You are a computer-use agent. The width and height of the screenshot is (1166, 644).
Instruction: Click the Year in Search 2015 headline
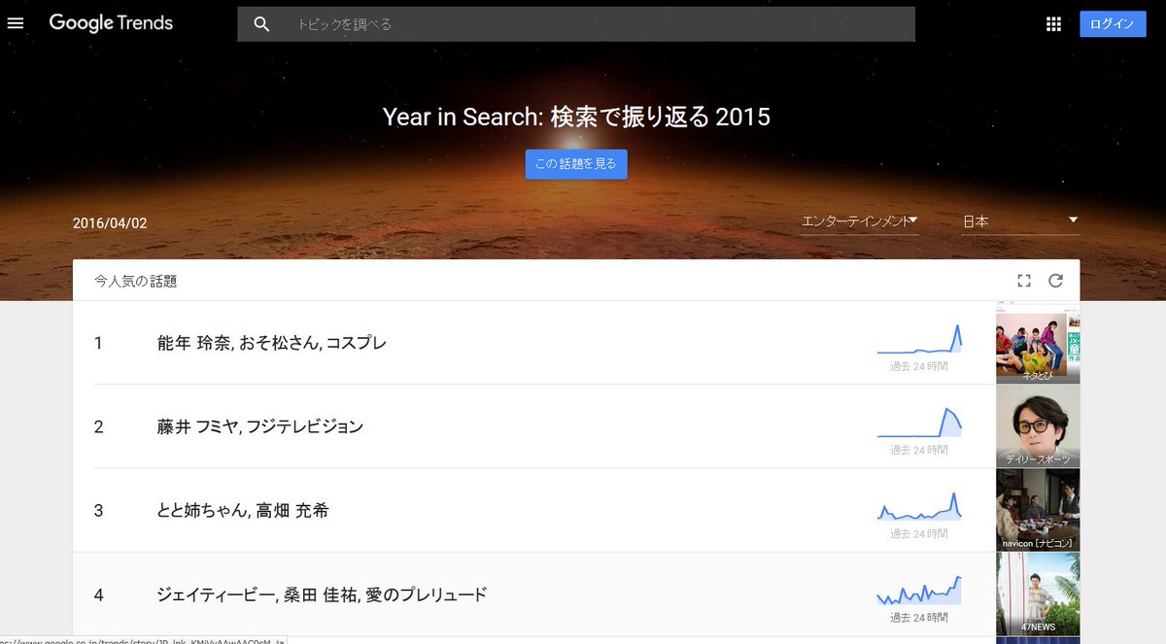pyautogui.click(x=576, y=117)
